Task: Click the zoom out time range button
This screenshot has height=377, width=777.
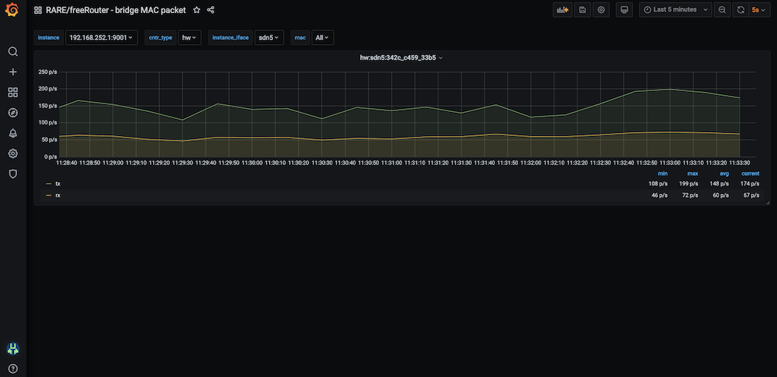Action: [722, 10]
